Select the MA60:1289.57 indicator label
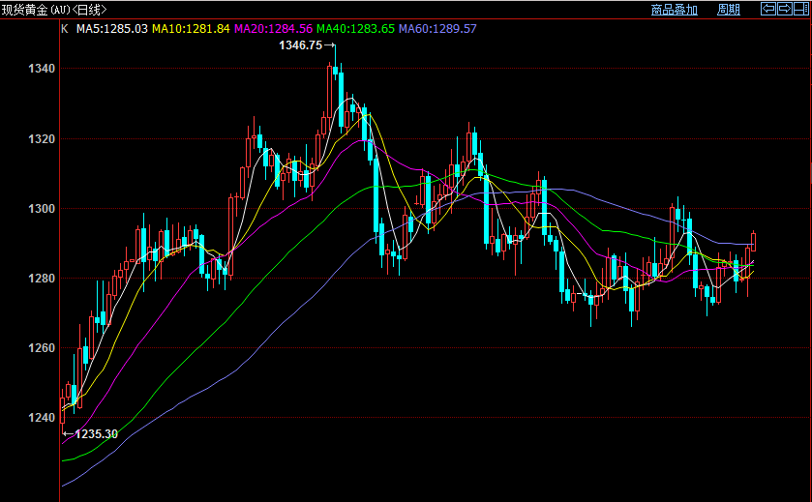The image size is (812, 502). [437, 29]
